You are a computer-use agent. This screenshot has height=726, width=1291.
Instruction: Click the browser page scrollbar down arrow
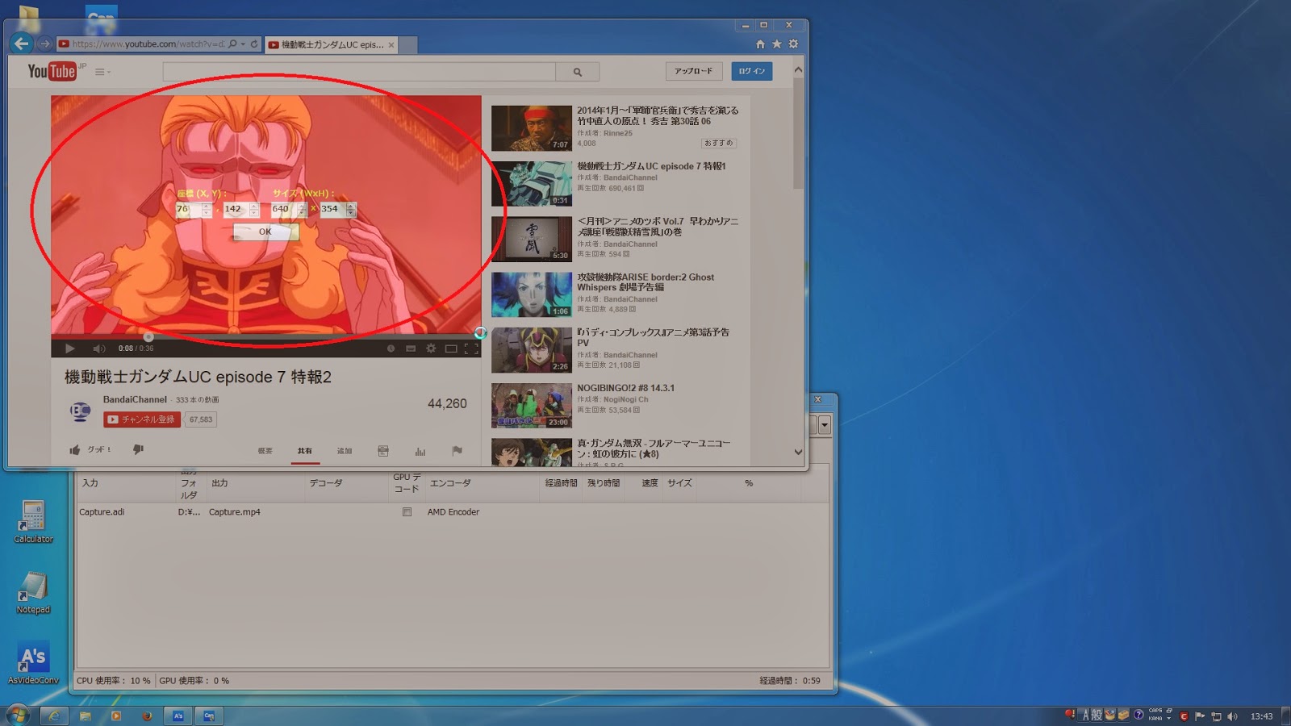coord(798,452)
